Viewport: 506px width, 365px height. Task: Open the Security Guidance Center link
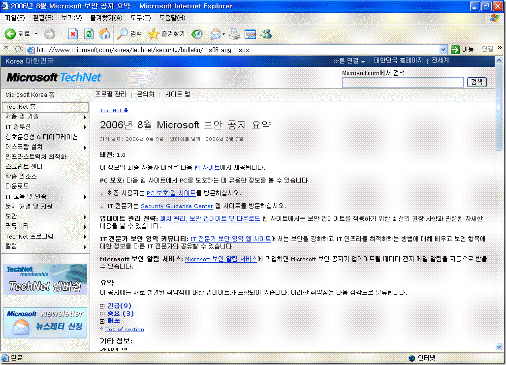[177, 206]
